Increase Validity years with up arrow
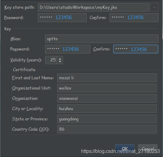This screenshot has width=163, height=157. [x=60, y=59]
